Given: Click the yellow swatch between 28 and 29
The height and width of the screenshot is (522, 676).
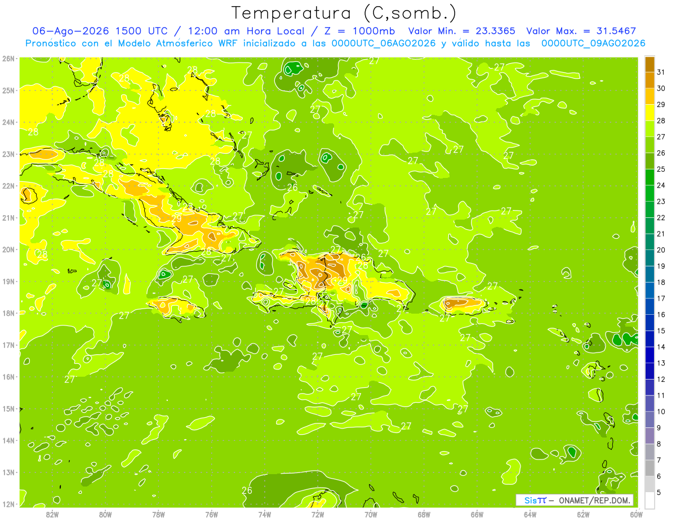Looking at the screenshot, I should (x=650, y=113).
